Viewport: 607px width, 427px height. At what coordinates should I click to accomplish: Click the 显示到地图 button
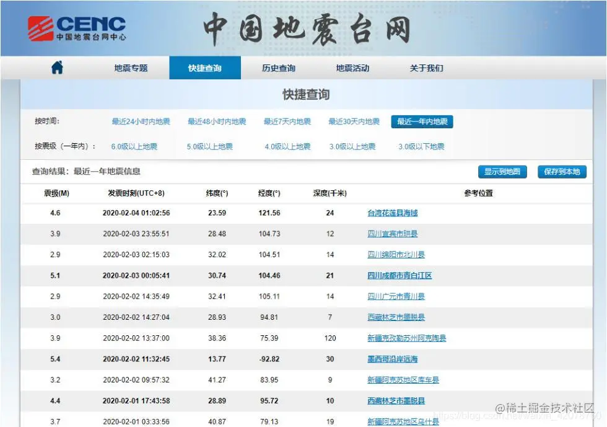coord(502,172)
